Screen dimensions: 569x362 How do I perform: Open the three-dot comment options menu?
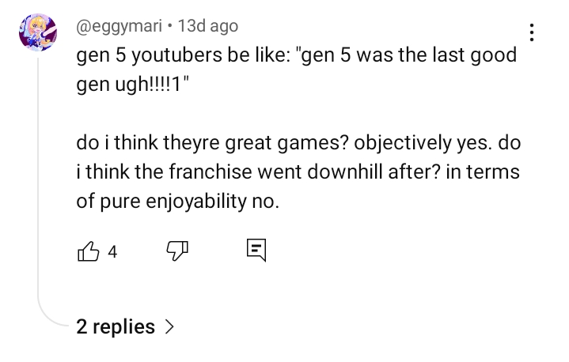pos(532,32)
